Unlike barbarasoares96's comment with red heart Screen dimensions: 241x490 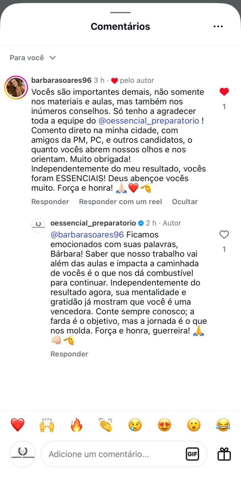point(224,92)
